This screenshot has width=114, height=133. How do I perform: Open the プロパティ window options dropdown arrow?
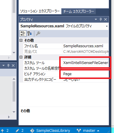pos(96,19)
